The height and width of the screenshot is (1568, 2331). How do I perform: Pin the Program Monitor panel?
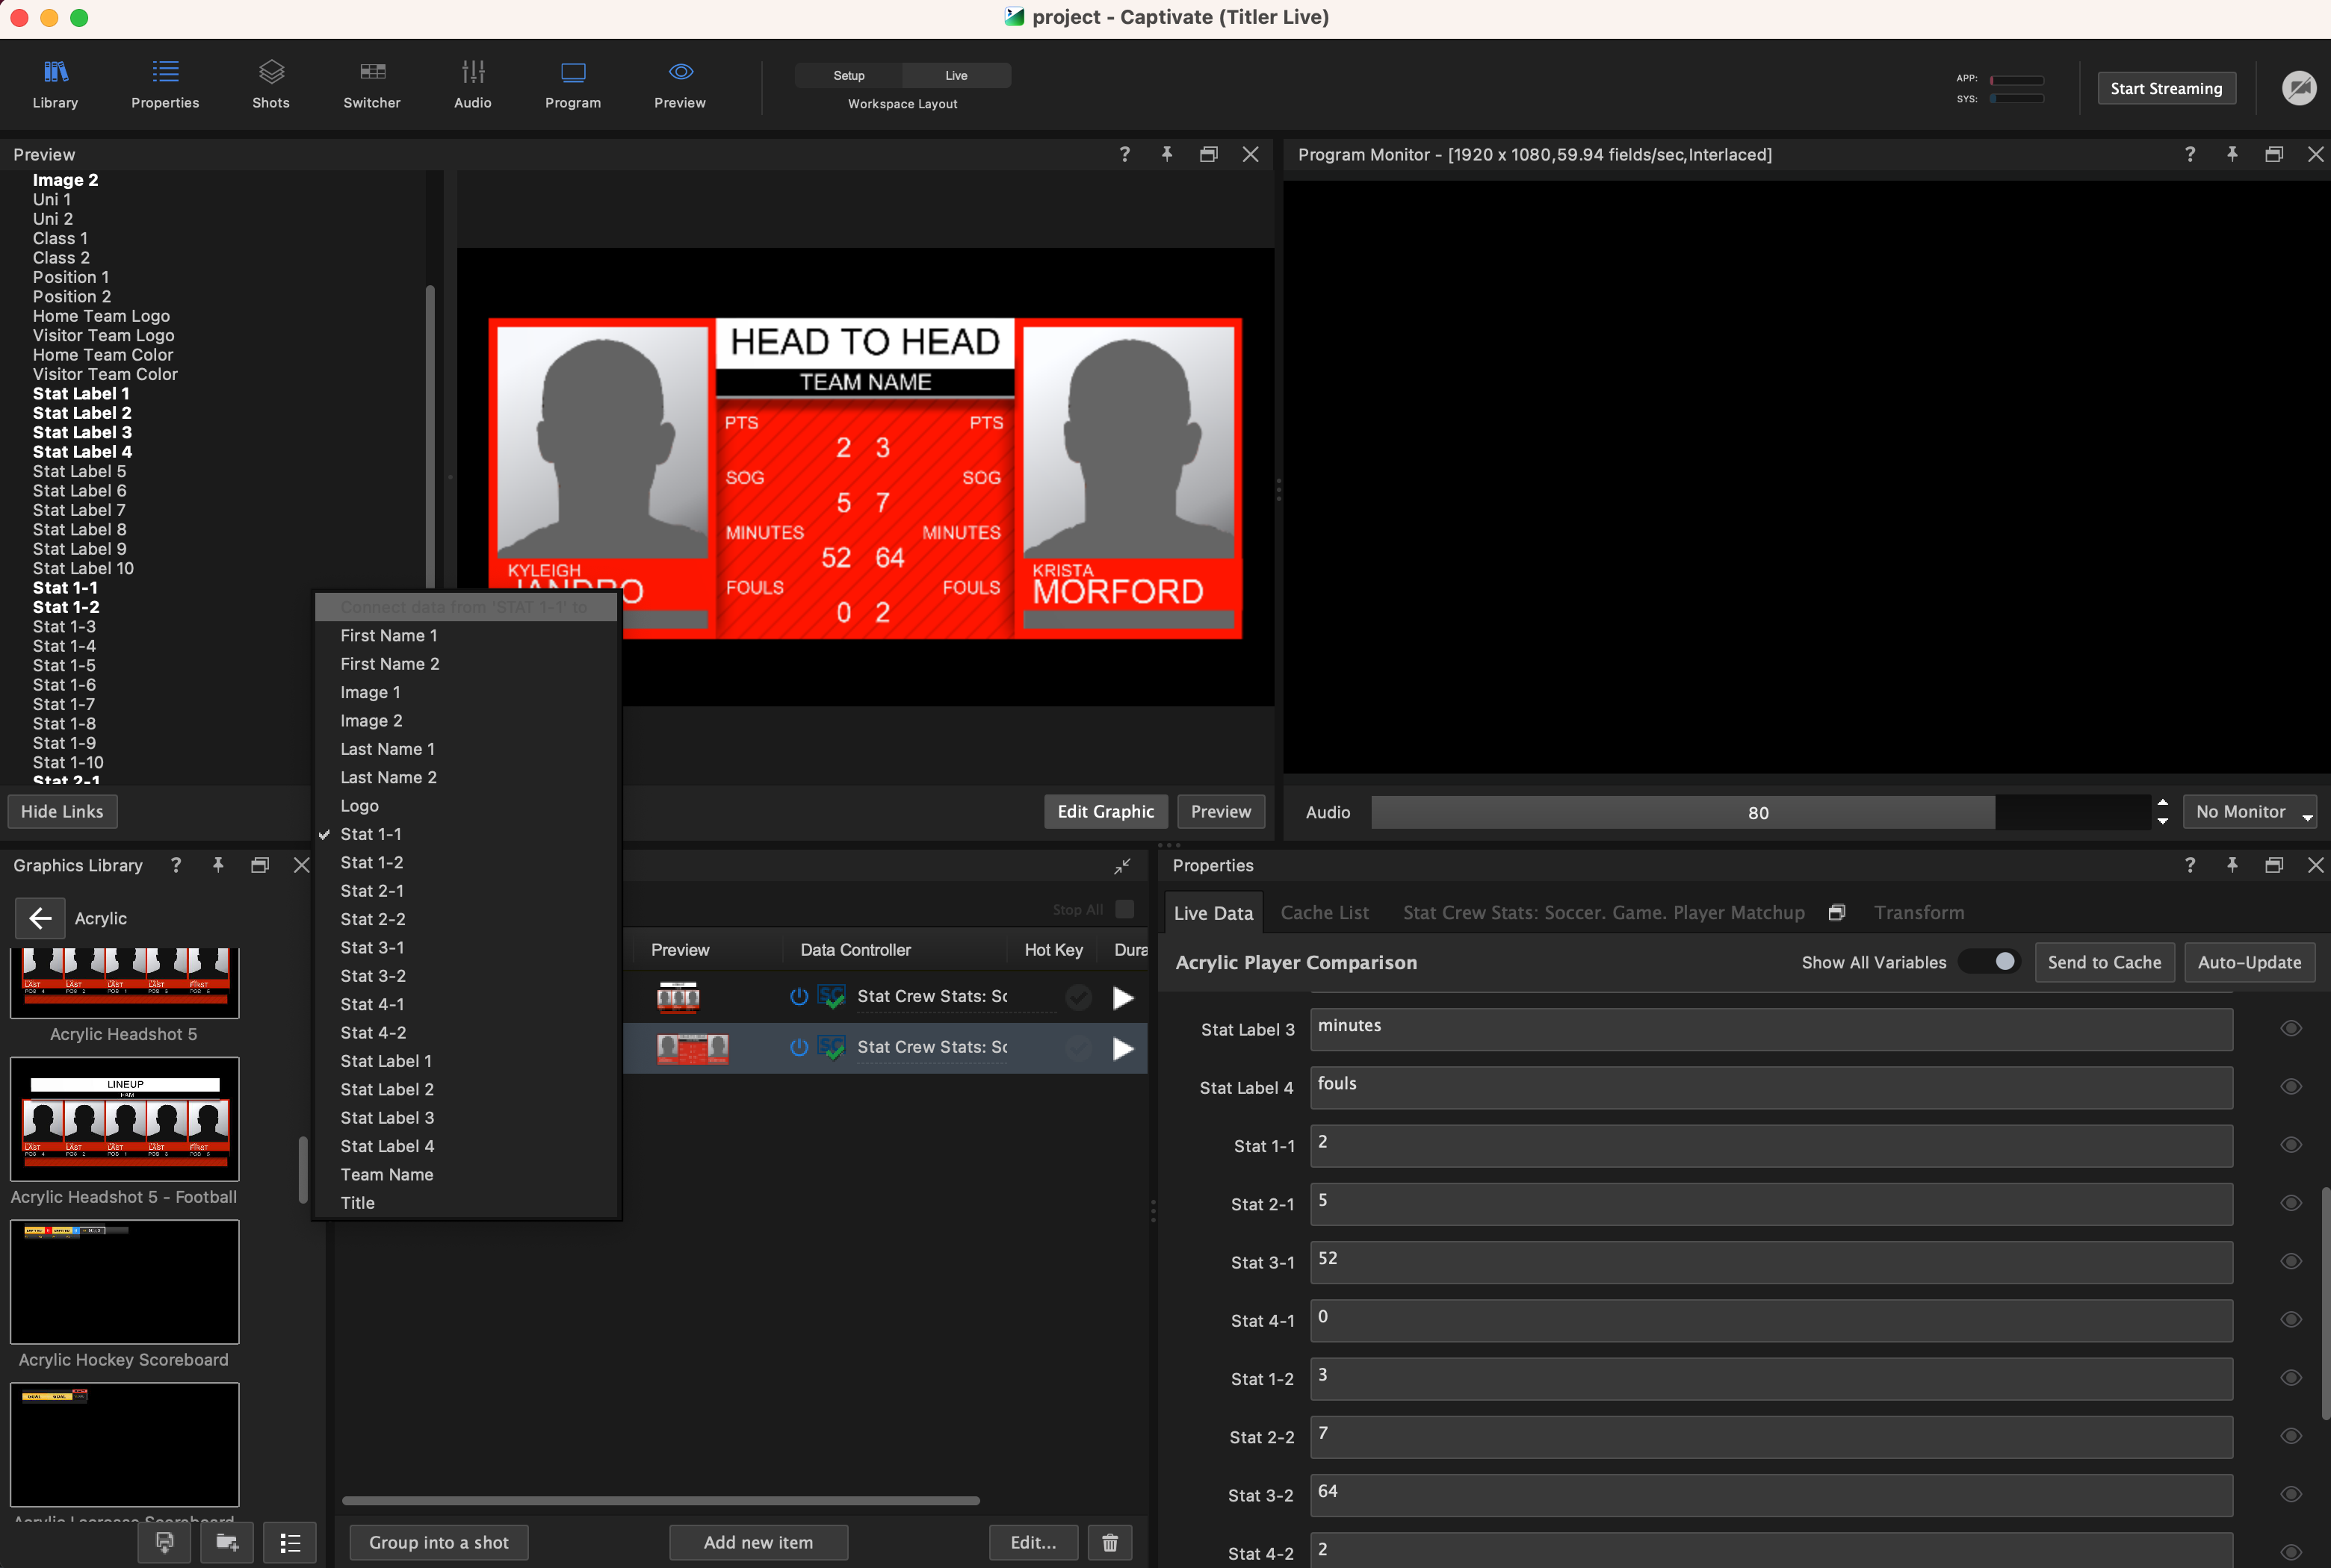tap(2232, 154)
